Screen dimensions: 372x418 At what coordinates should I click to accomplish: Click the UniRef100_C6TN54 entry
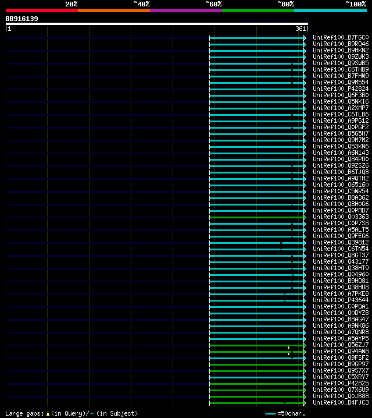click(341, 249)
